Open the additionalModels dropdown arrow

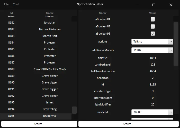[x=171, y=50]
